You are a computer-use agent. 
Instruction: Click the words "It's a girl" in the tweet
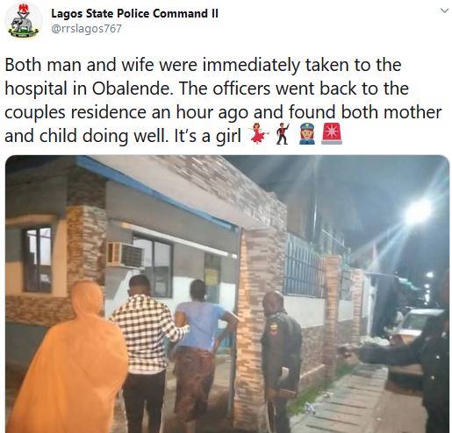click(x=208, y=136)
